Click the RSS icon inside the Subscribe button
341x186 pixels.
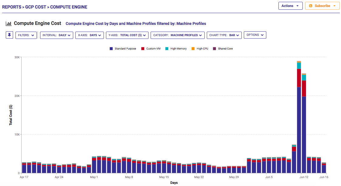pyautogui.click(x=310, y=5)
